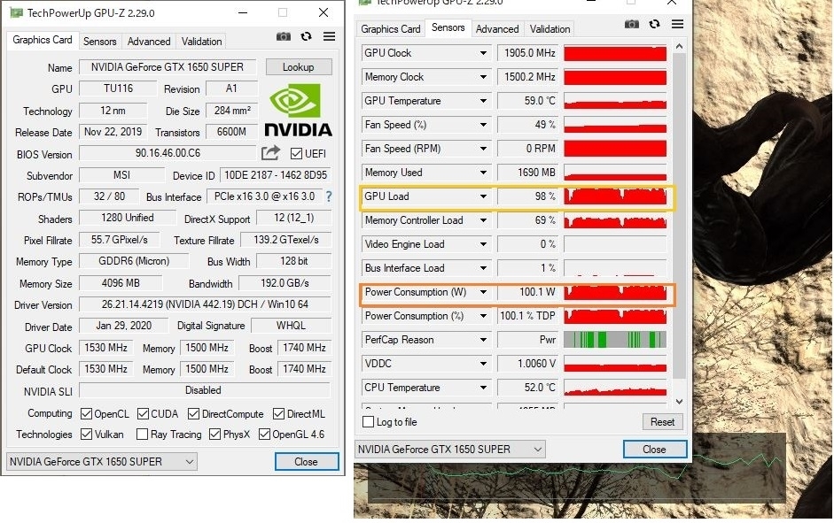Click the BIOS share/export arrow icon

tap(270, 153)
